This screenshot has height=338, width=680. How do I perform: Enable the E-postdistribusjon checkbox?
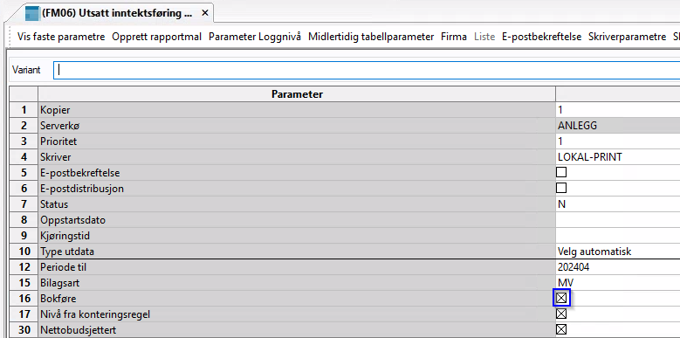coord(561,188)
